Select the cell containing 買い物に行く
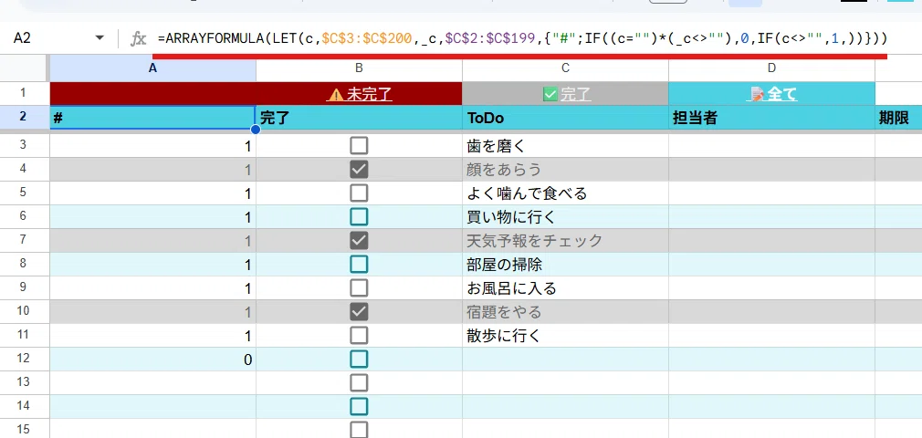 (566, 217)
